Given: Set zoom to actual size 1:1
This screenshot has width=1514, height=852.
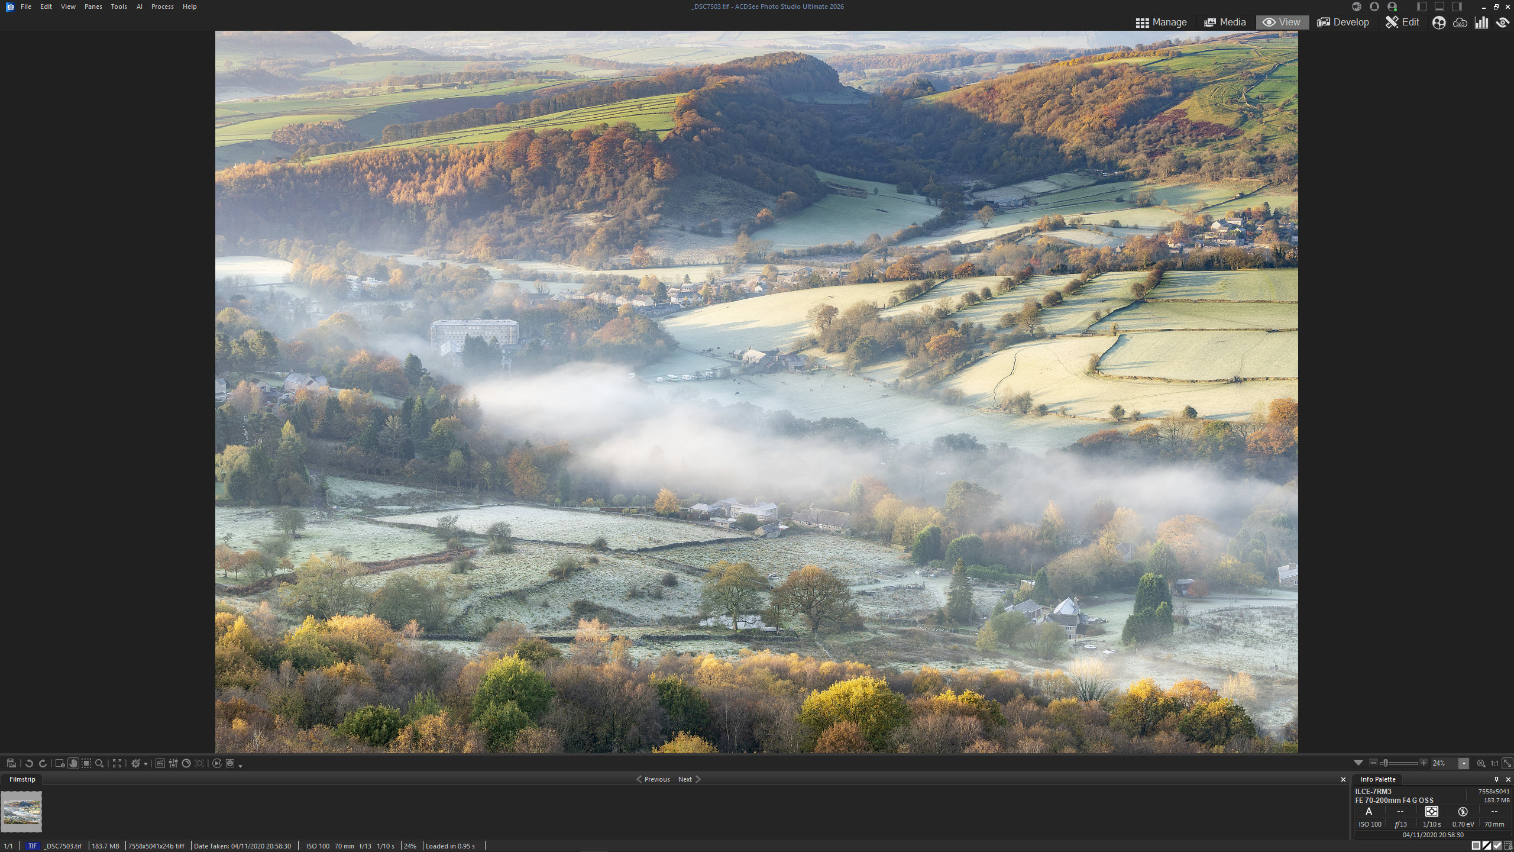Looking at the screenshot, I should (x=1494, y=763).
